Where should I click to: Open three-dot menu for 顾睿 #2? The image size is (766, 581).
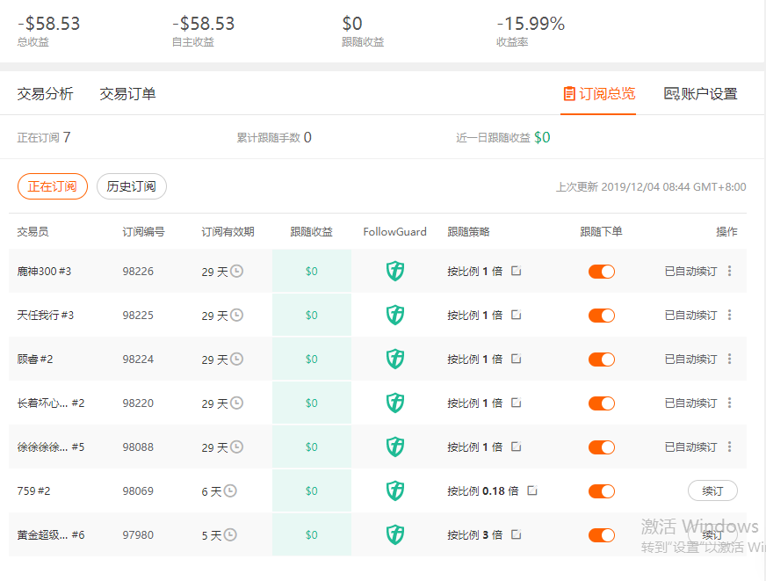point(729,359)
